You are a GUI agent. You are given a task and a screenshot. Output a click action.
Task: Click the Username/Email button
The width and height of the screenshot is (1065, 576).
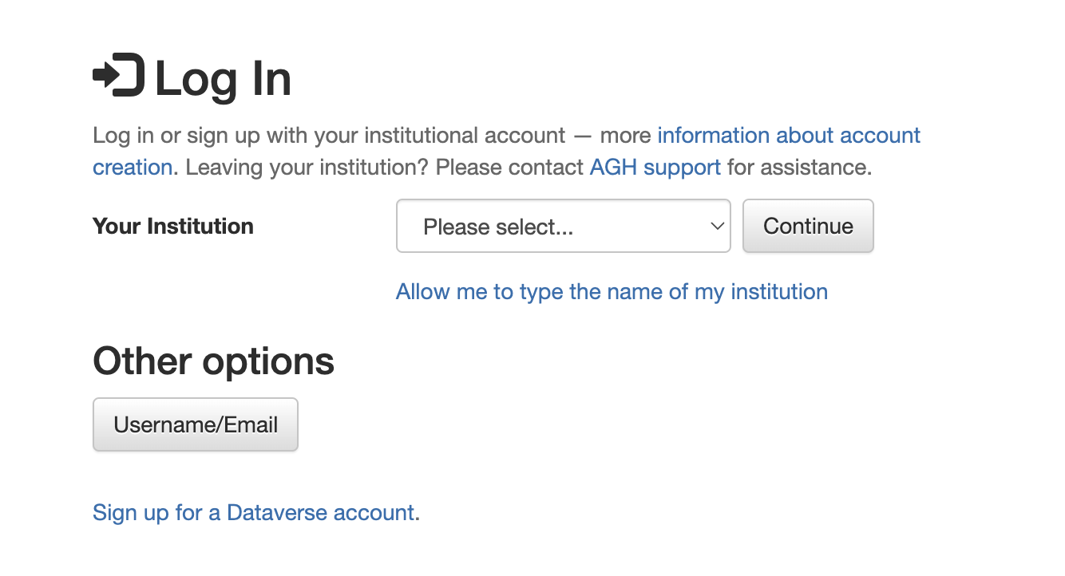pos(196,424)
